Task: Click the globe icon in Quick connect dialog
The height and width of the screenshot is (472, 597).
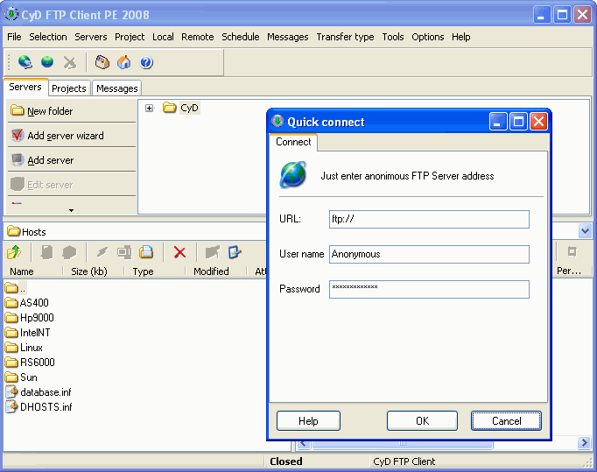Action: click(293, 175)
